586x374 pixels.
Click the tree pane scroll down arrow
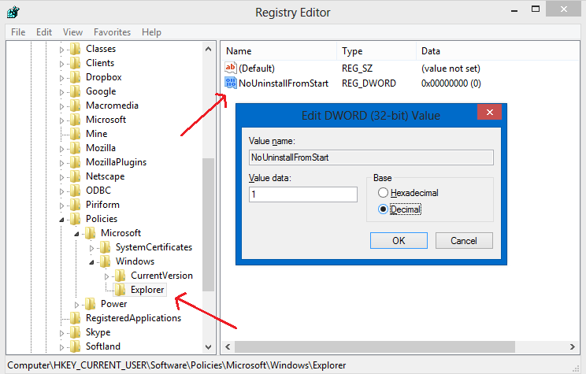208,346
